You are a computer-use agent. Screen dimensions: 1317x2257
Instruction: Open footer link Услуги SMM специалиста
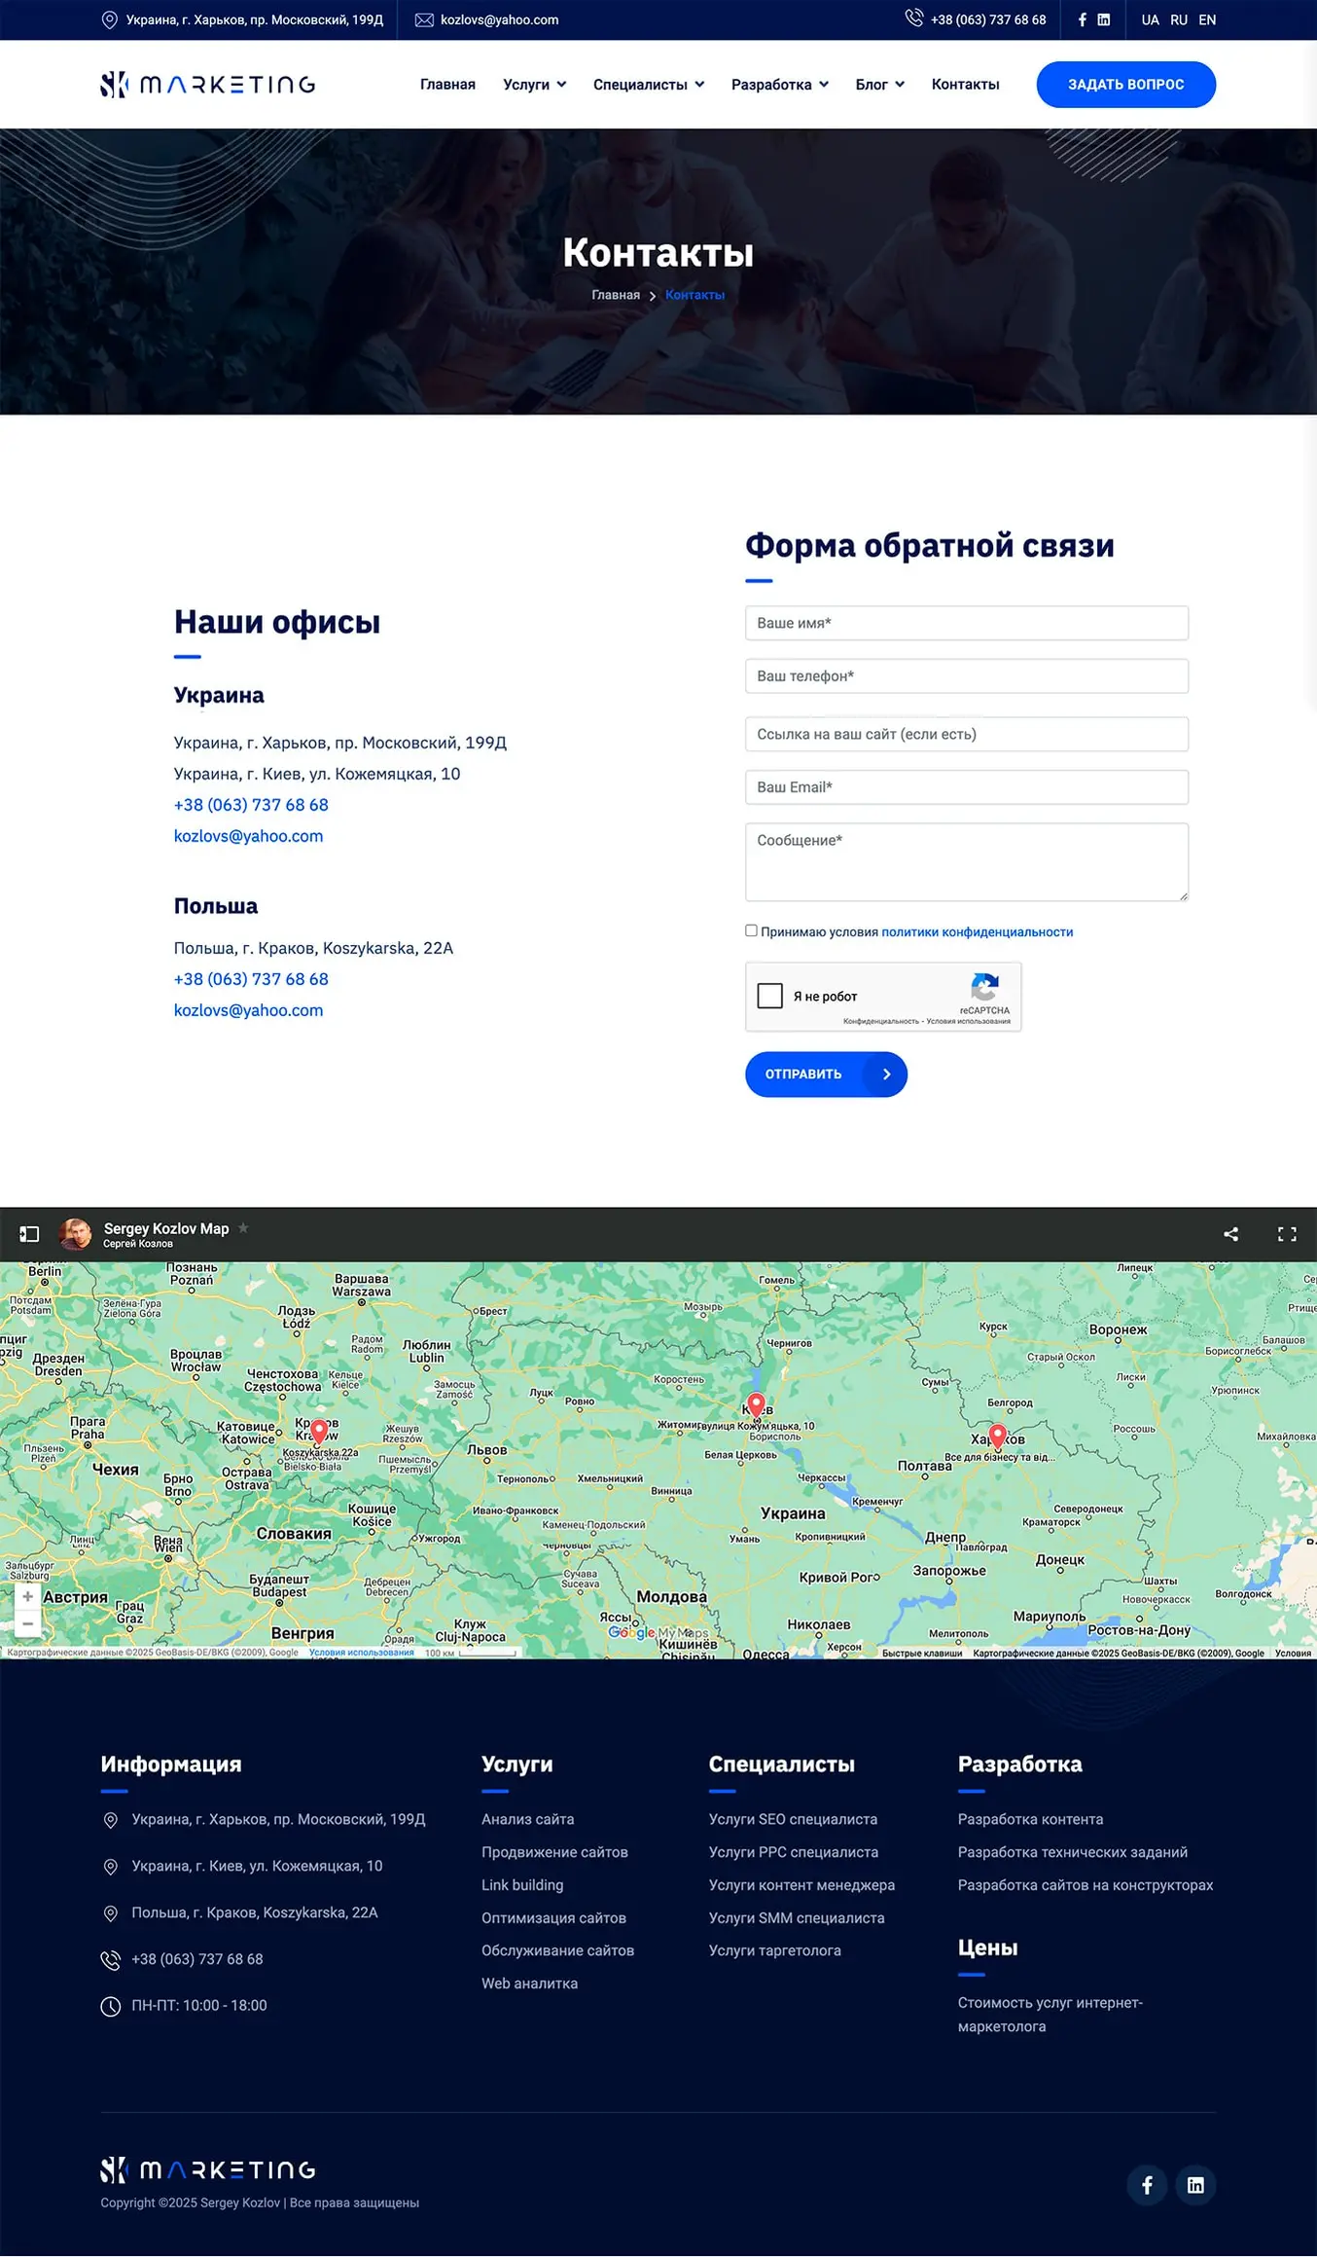pyautogui.click(x=797, y=1918)
